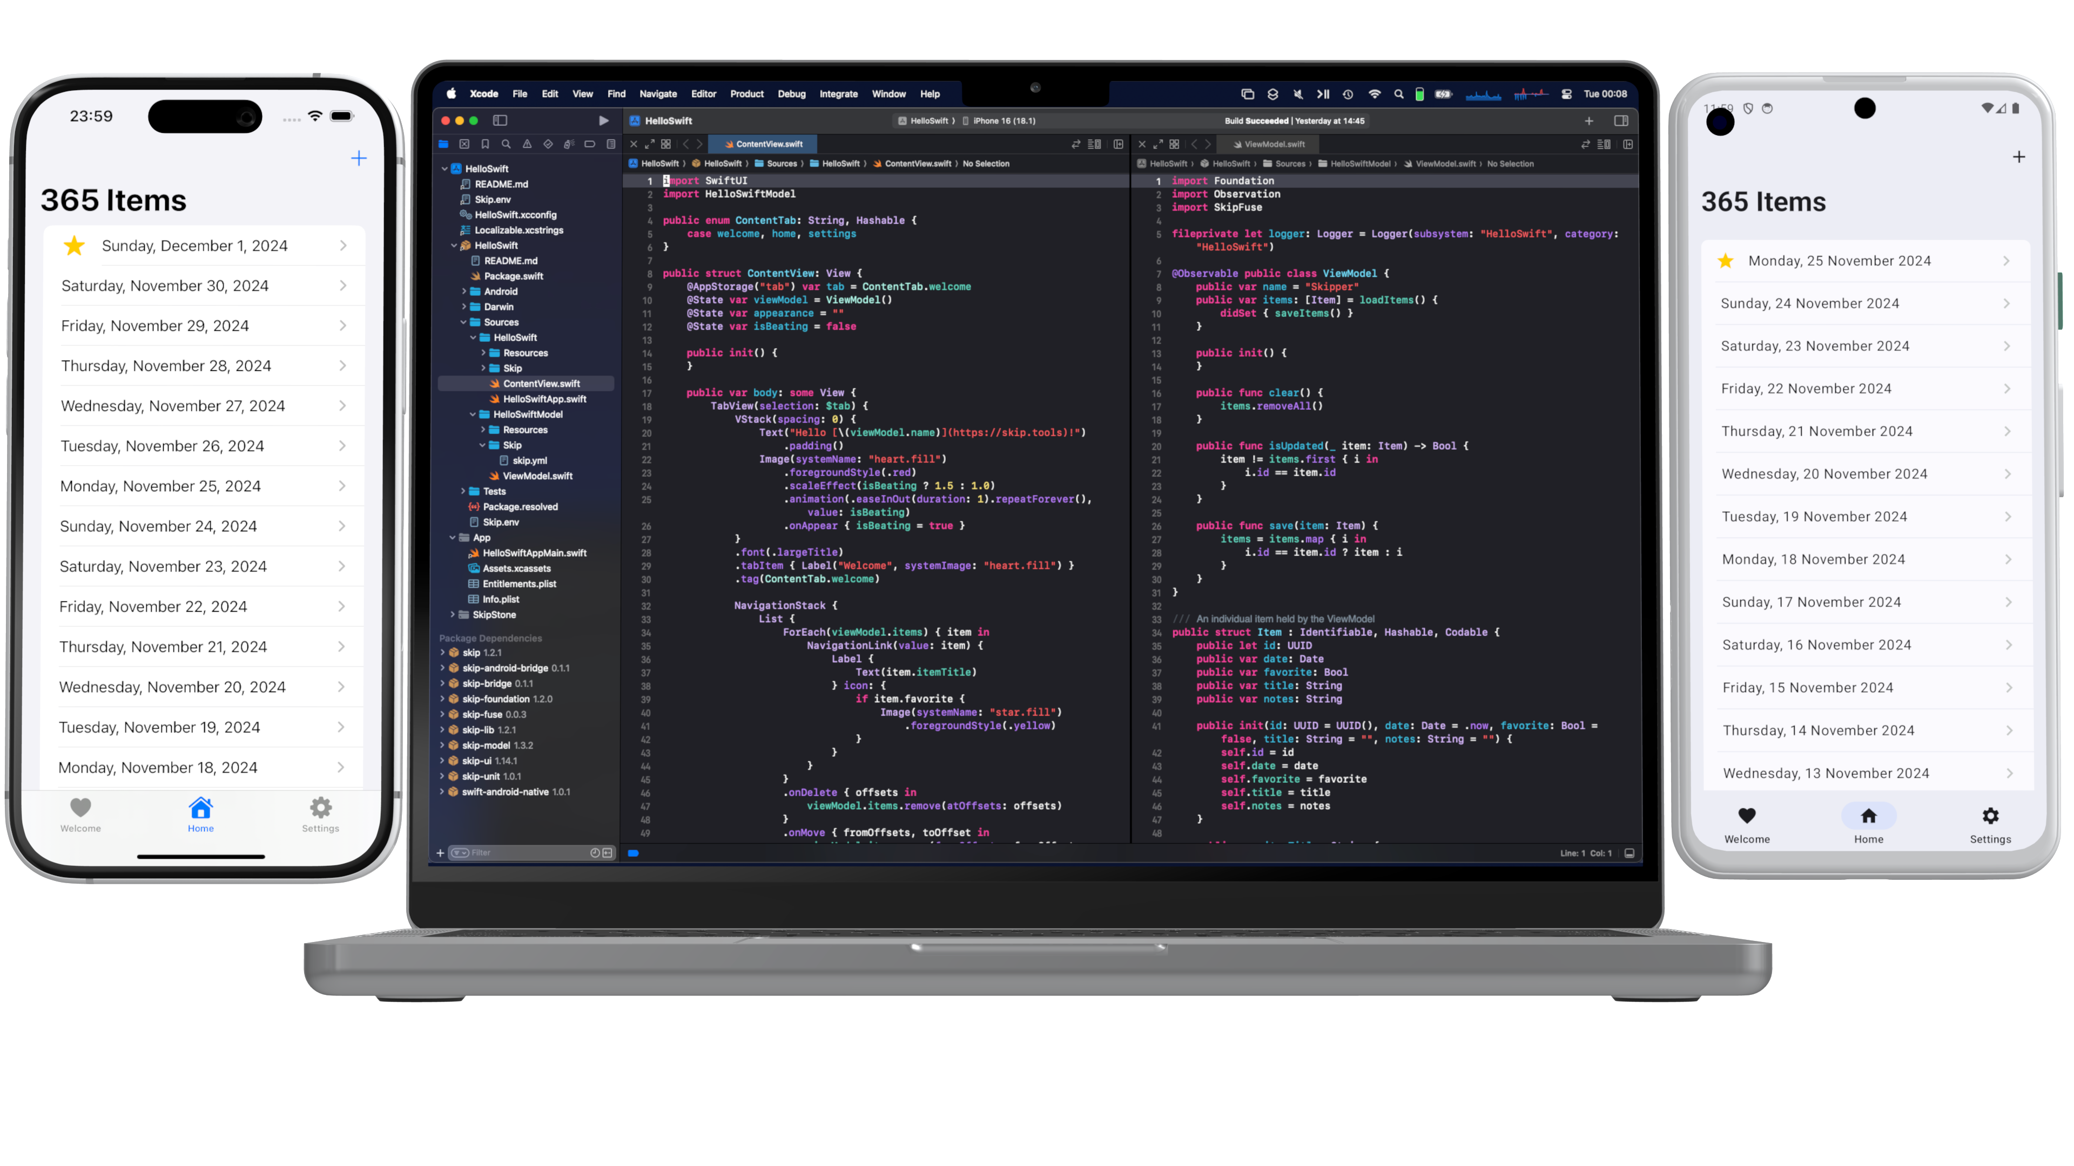Add editor on right in the ViewModel pane

click(x=1628, y=144)
